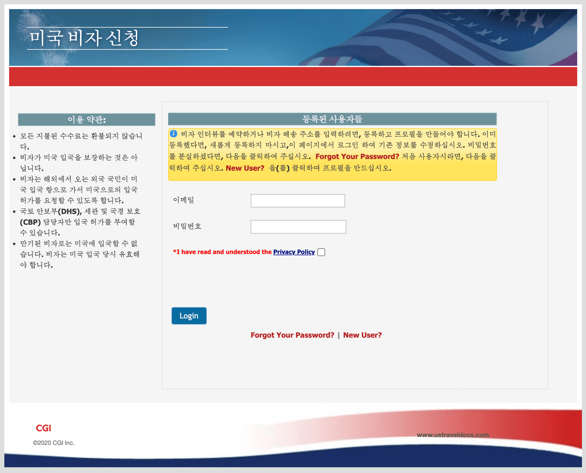Click New User inside yellow notice

coord(245,168)
